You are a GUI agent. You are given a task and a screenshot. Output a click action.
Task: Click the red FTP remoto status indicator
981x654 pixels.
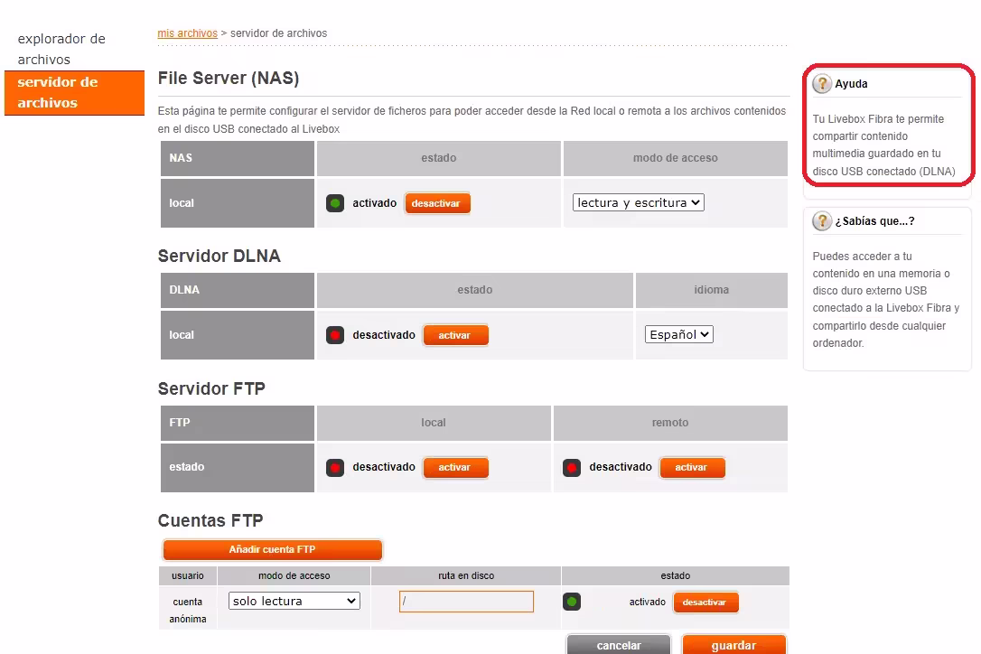click(x=572, y=468)
